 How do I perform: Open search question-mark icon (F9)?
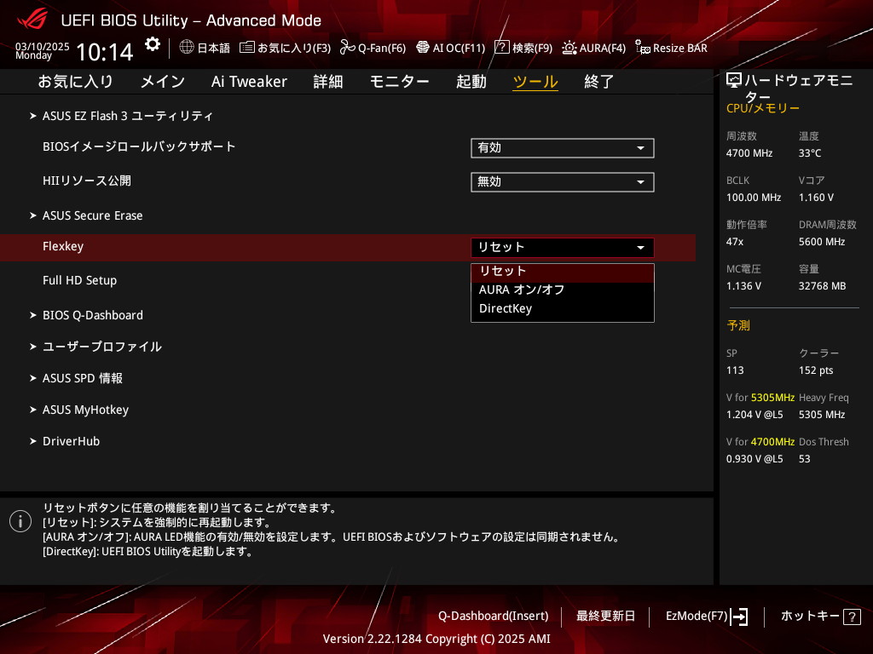point(501,48)
